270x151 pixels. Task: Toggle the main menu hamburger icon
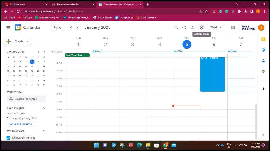(8, 27)
